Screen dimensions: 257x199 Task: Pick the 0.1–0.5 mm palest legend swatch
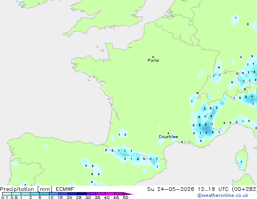[x=7, y=194]
